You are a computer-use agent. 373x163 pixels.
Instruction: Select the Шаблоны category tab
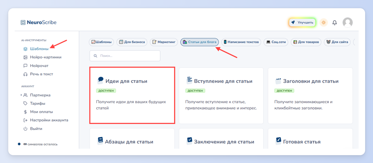click(101, 42)
